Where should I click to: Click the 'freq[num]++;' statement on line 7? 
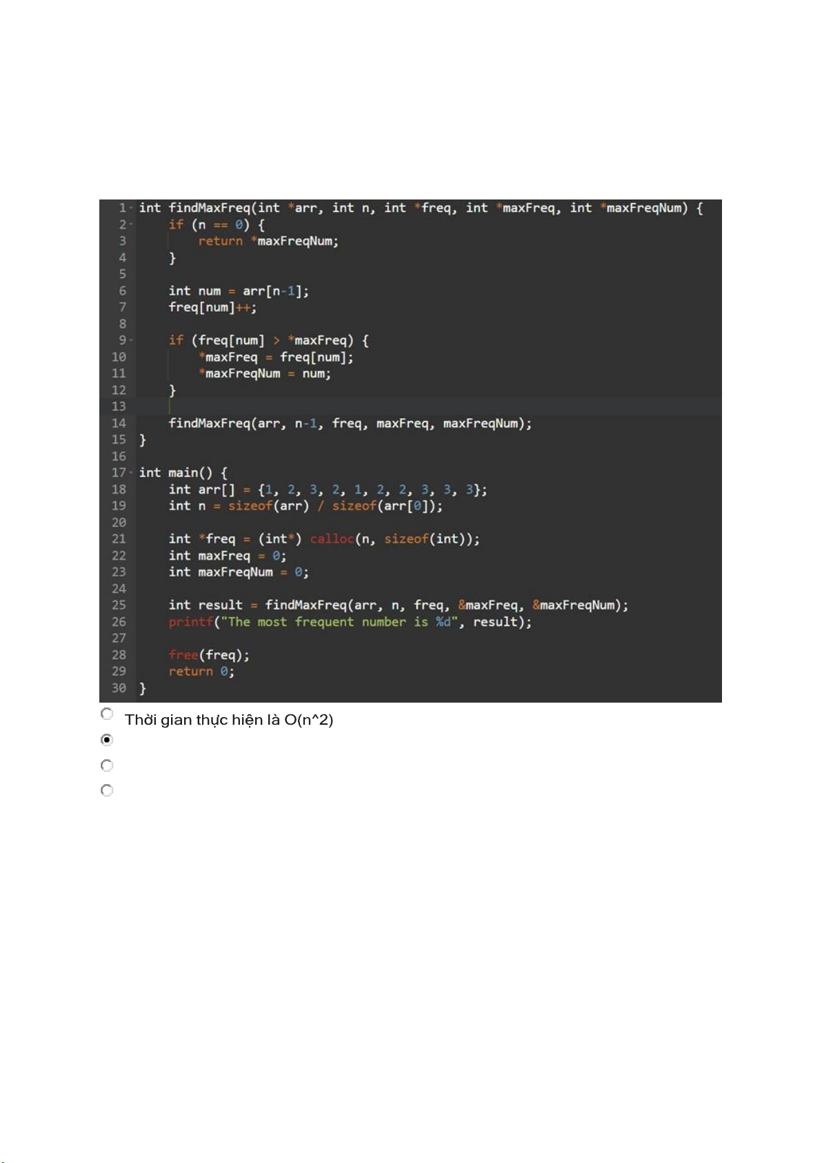pos(212,307)
